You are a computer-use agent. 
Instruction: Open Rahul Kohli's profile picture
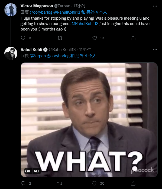coord(11,53)
